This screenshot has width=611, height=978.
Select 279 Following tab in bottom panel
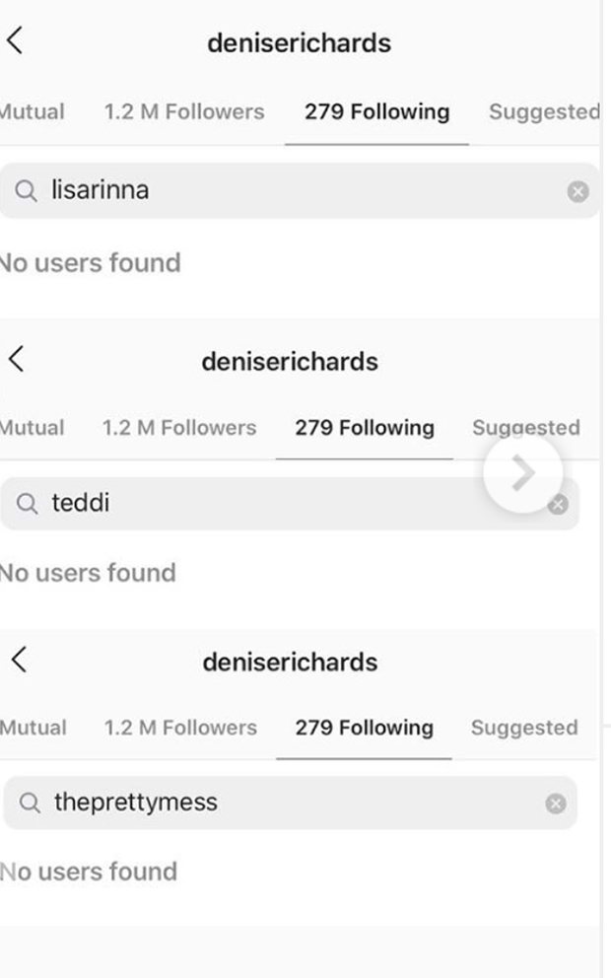[364, 728]
